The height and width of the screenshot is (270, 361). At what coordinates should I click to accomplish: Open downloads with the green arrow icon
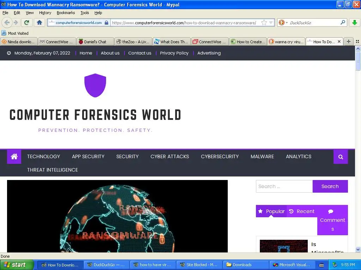[355, 22]
